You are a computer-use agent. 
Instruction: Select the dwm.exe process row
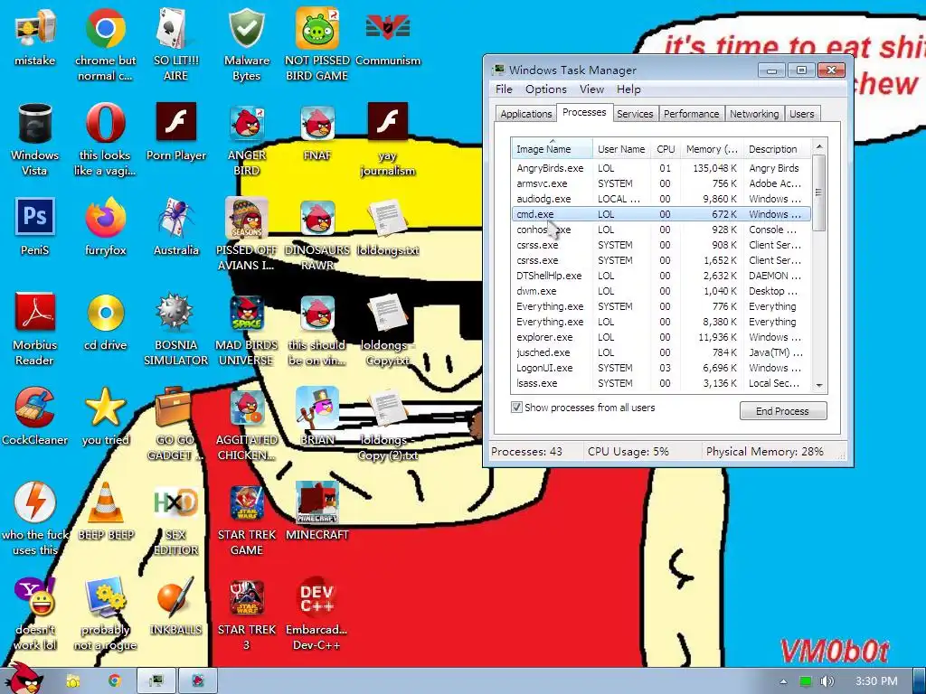[x=661, y=291]
